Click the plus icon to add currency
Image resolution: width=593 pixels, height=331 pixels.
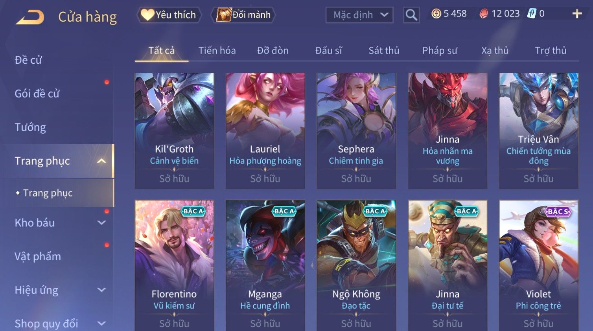577,14
